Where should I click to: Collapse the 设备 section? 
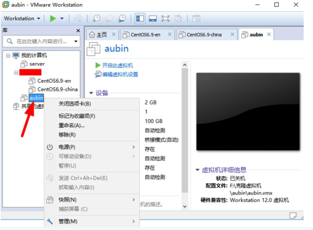click(91, 93)
